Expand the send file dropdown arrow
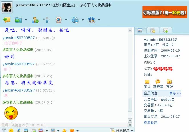This screenshot has width=189, height=132. point(26,20)
